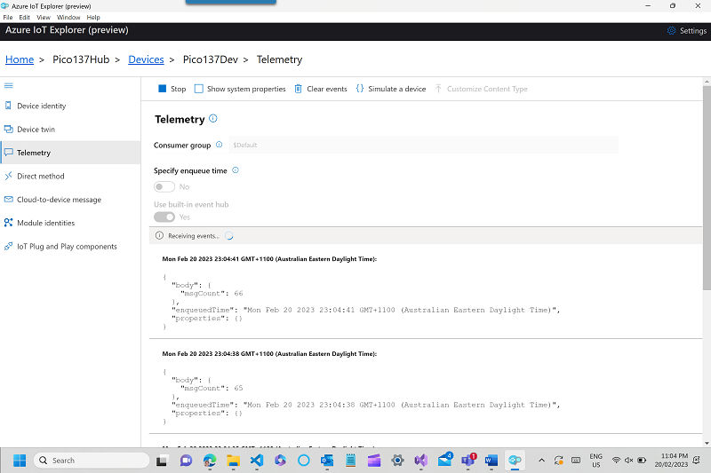Go to Devices breadcrumb link

pyautogui.click(x=146, y=59)
